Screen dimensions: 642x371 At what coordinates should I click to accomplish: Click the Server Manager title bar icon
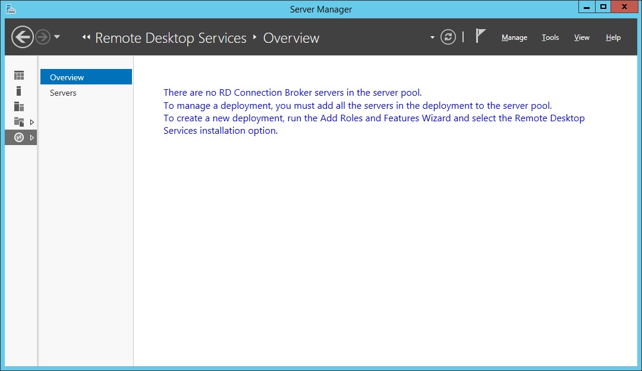(10, 8)
